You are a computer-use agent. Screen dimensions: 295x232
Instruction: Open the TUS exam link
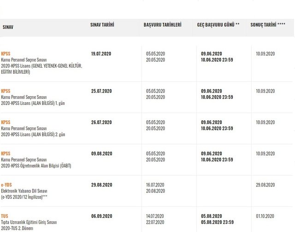click(x=5, y=216)
